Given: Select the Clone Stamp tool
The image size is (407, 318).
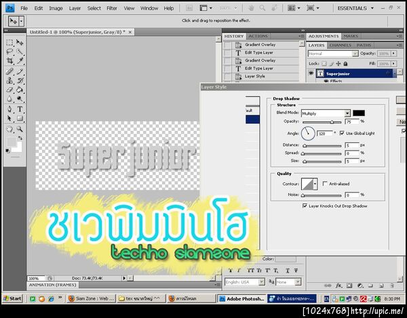Looking at the screenshot, I should coord(9,81).
